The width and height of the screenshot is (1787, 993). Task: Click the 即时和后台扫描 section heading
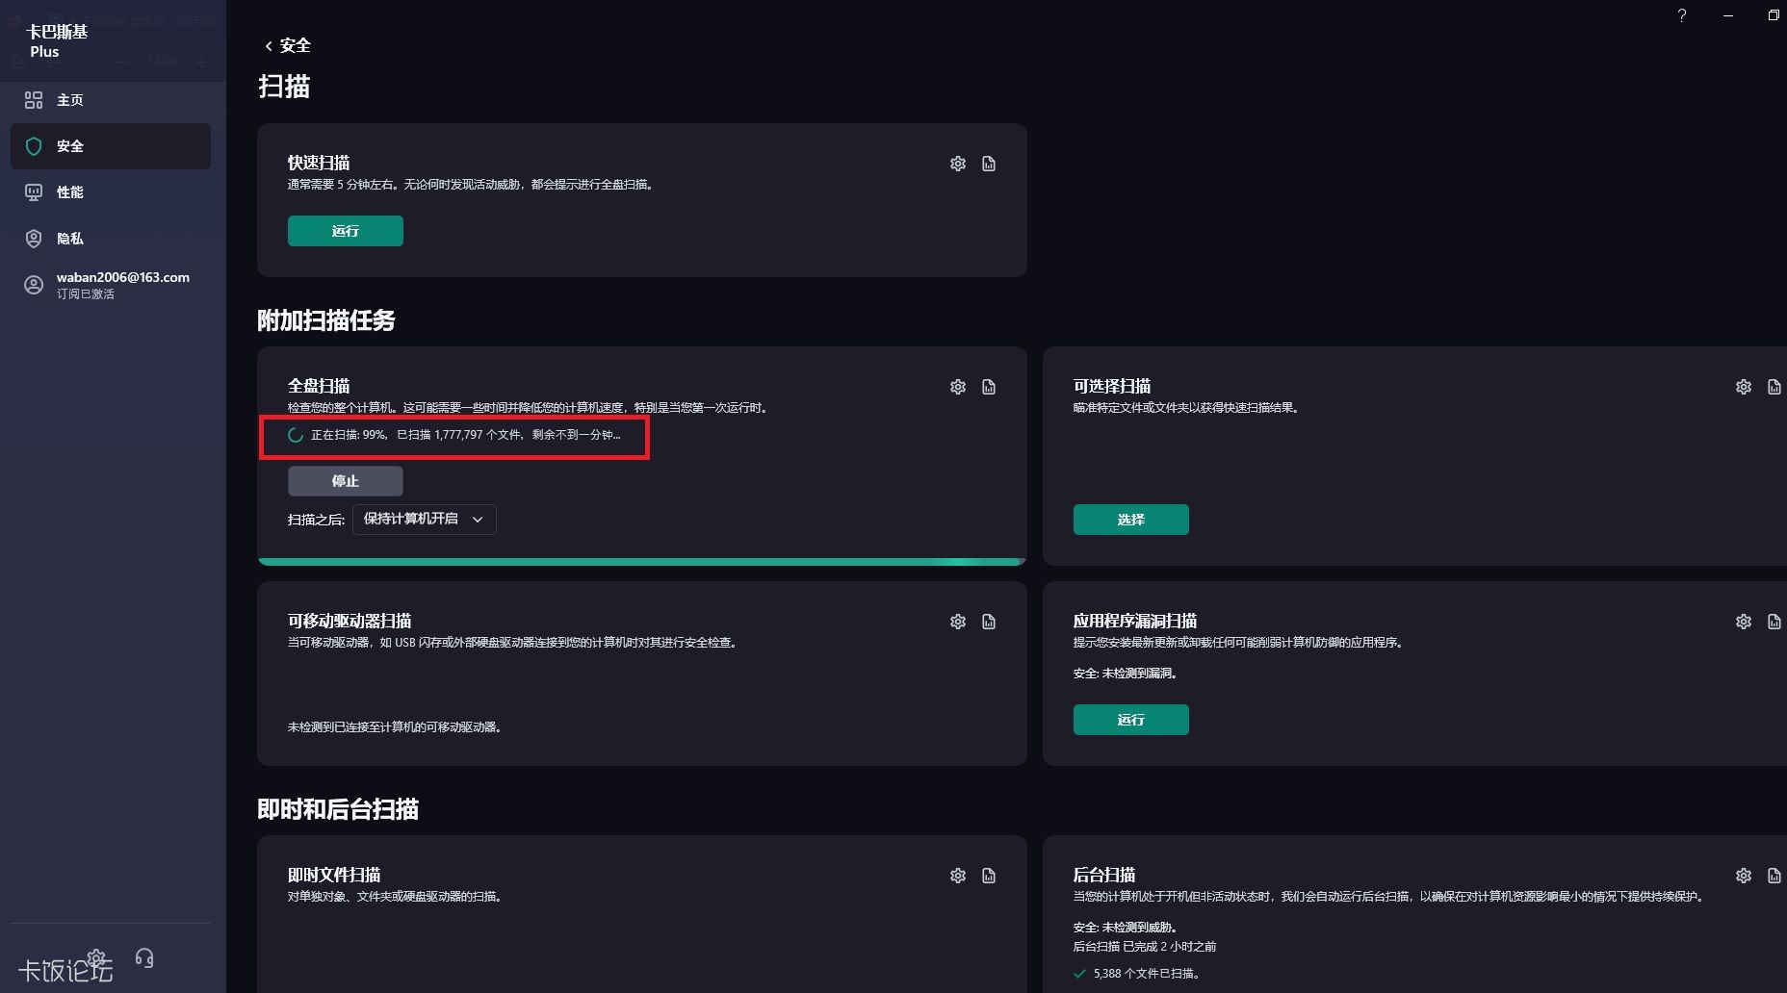pos(338,809)
